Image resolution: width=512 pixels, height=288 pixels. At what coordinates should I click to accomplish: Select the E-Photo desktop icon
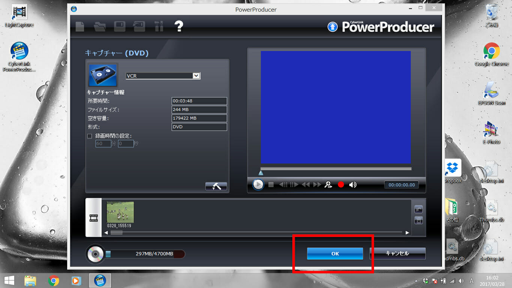pos(491,132)
